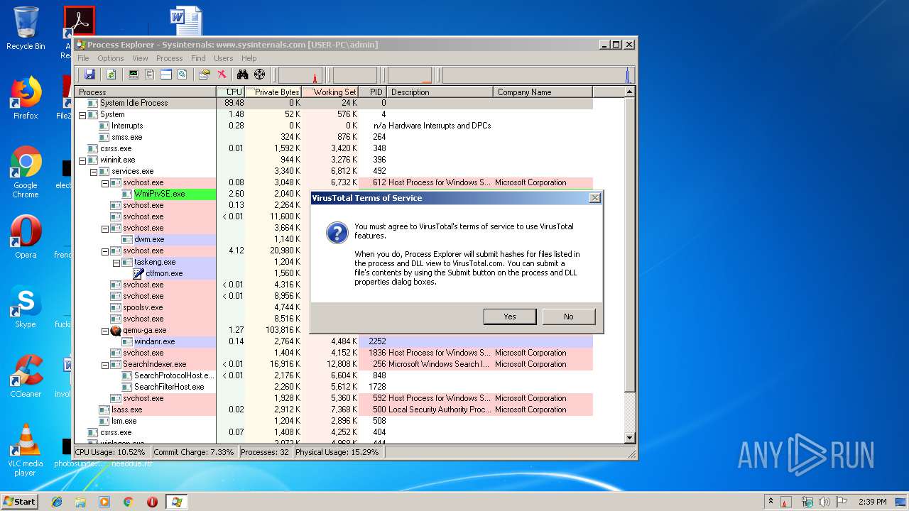Open the Users menu

pyautogui.click(x=223, y=58)
